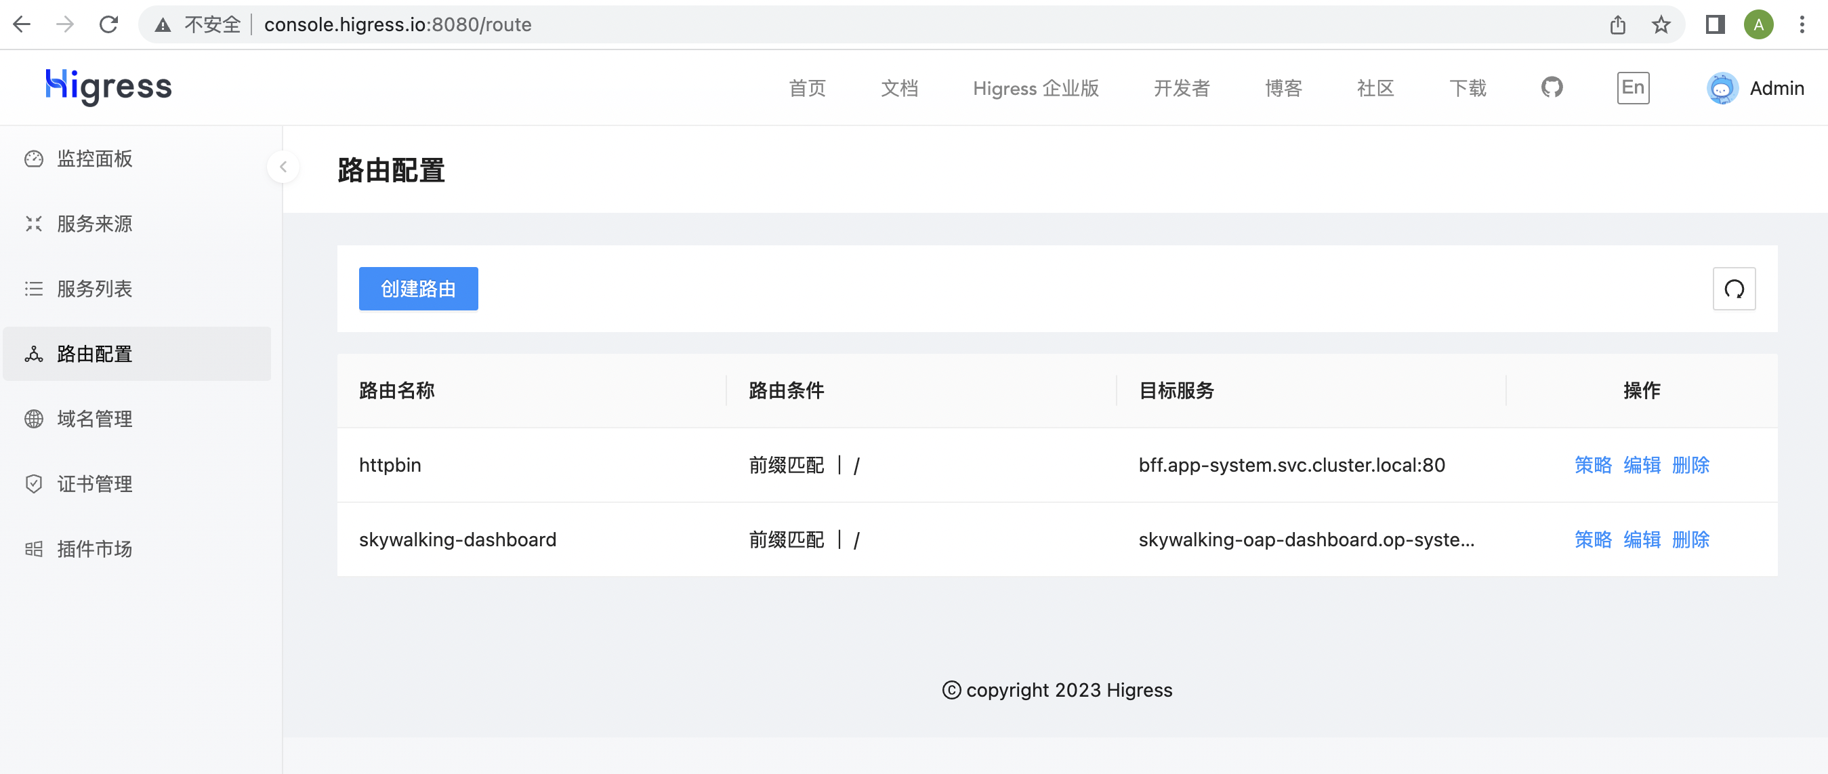Open 插件市场 in the sidebar

pyautogui.click(x=94, y=549)
